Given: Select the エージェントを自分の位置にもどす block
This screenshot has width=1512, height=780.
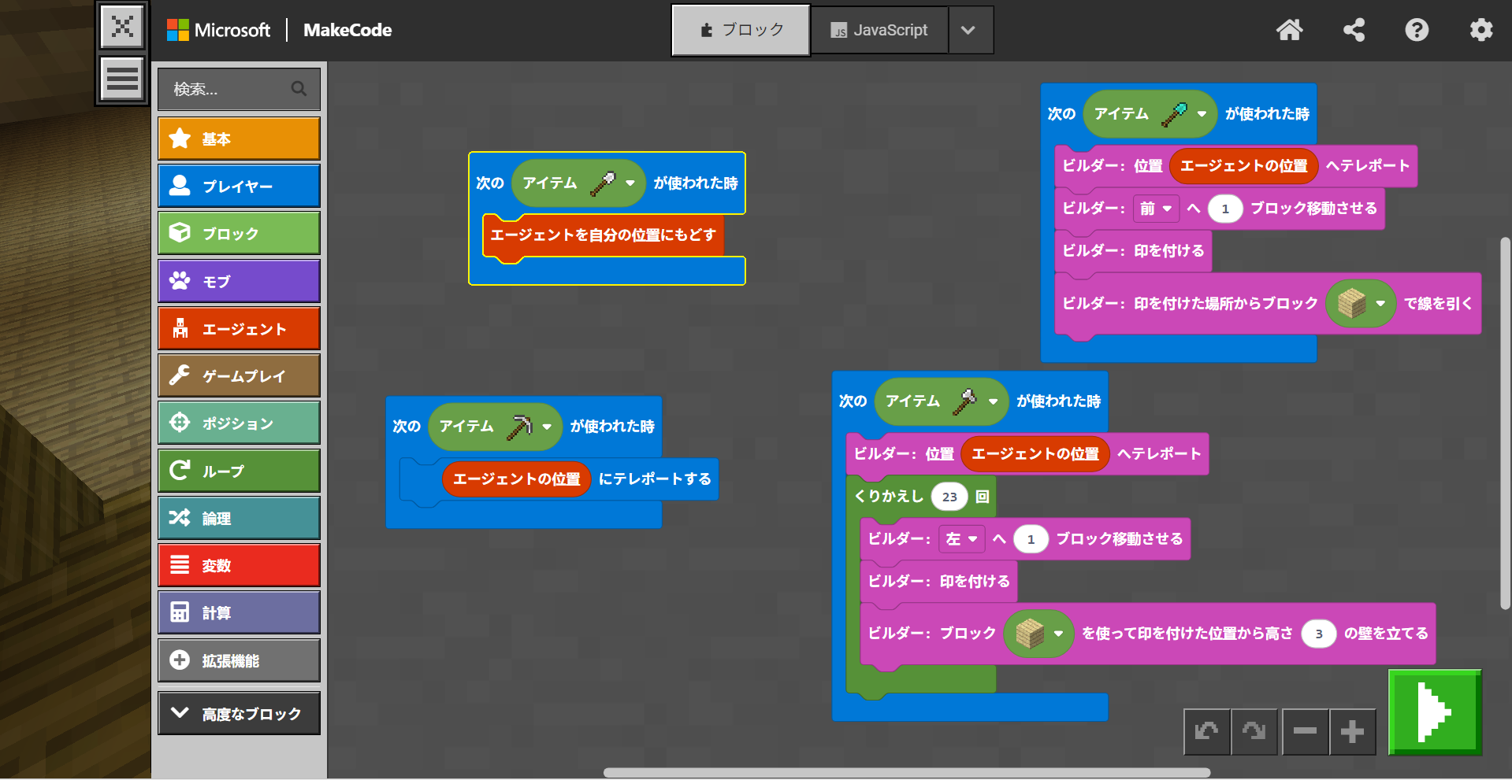Looking at the screenshot, I should coord(603,235).
